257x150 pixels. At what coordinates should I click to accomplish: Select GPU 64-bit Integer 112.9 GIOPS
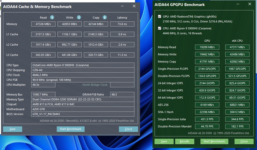[207, 98]
